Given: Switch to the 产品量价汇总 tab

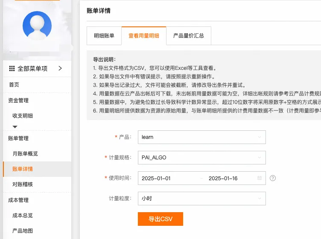Looking at the screenshot, I should [x=189, y=36].
